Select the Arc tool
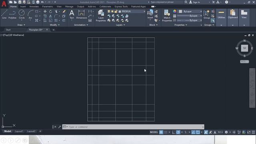 click(30, 14)
